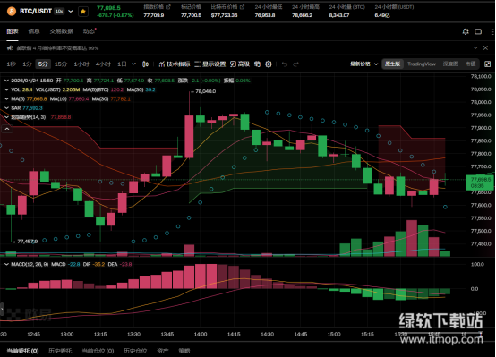
Task: Select the 15分 timeframe
Action: (x=61, y=64)
